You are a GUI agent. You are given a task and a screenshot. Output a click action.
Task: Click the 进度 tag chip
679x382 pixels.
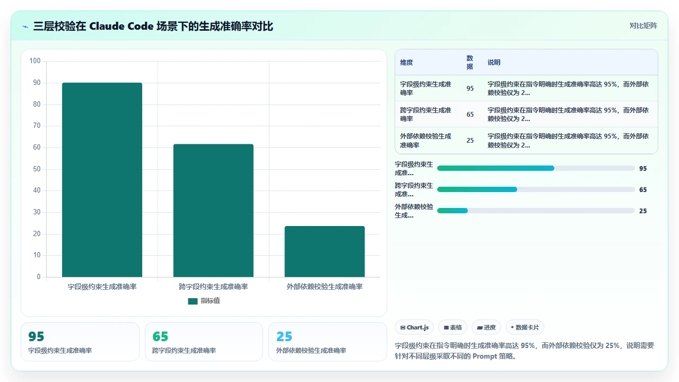[x=486, y=327]
